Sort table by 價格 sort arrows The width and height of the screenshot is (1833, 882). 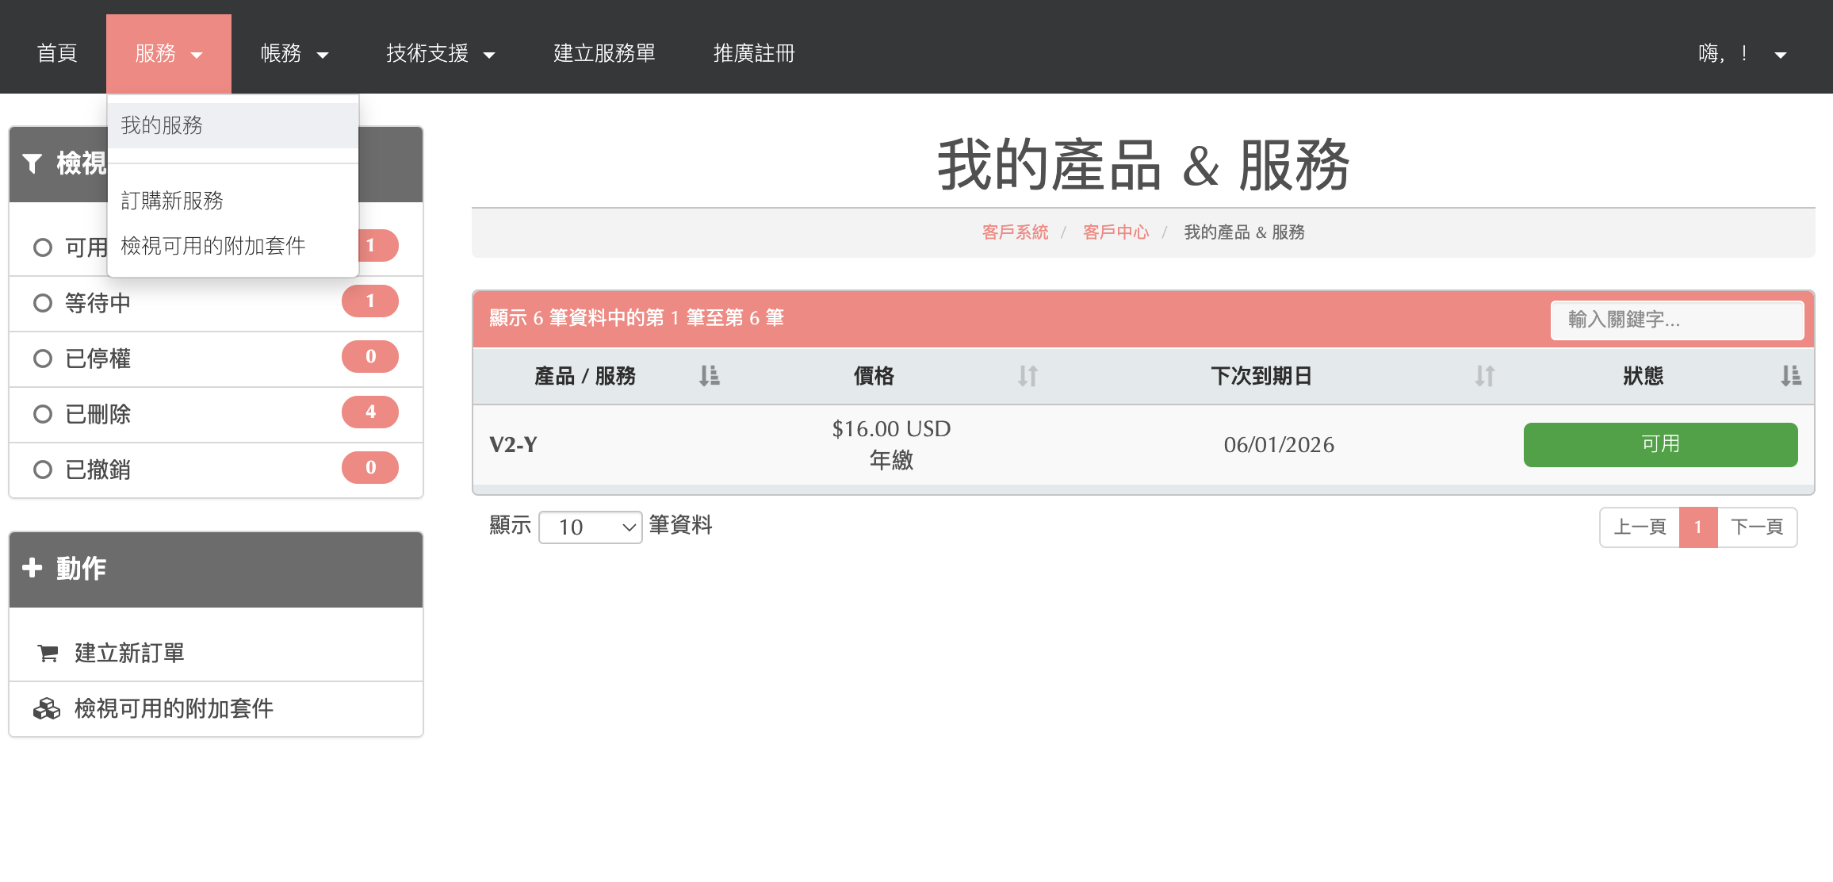pyautogui.click(x=1027, y=376)
